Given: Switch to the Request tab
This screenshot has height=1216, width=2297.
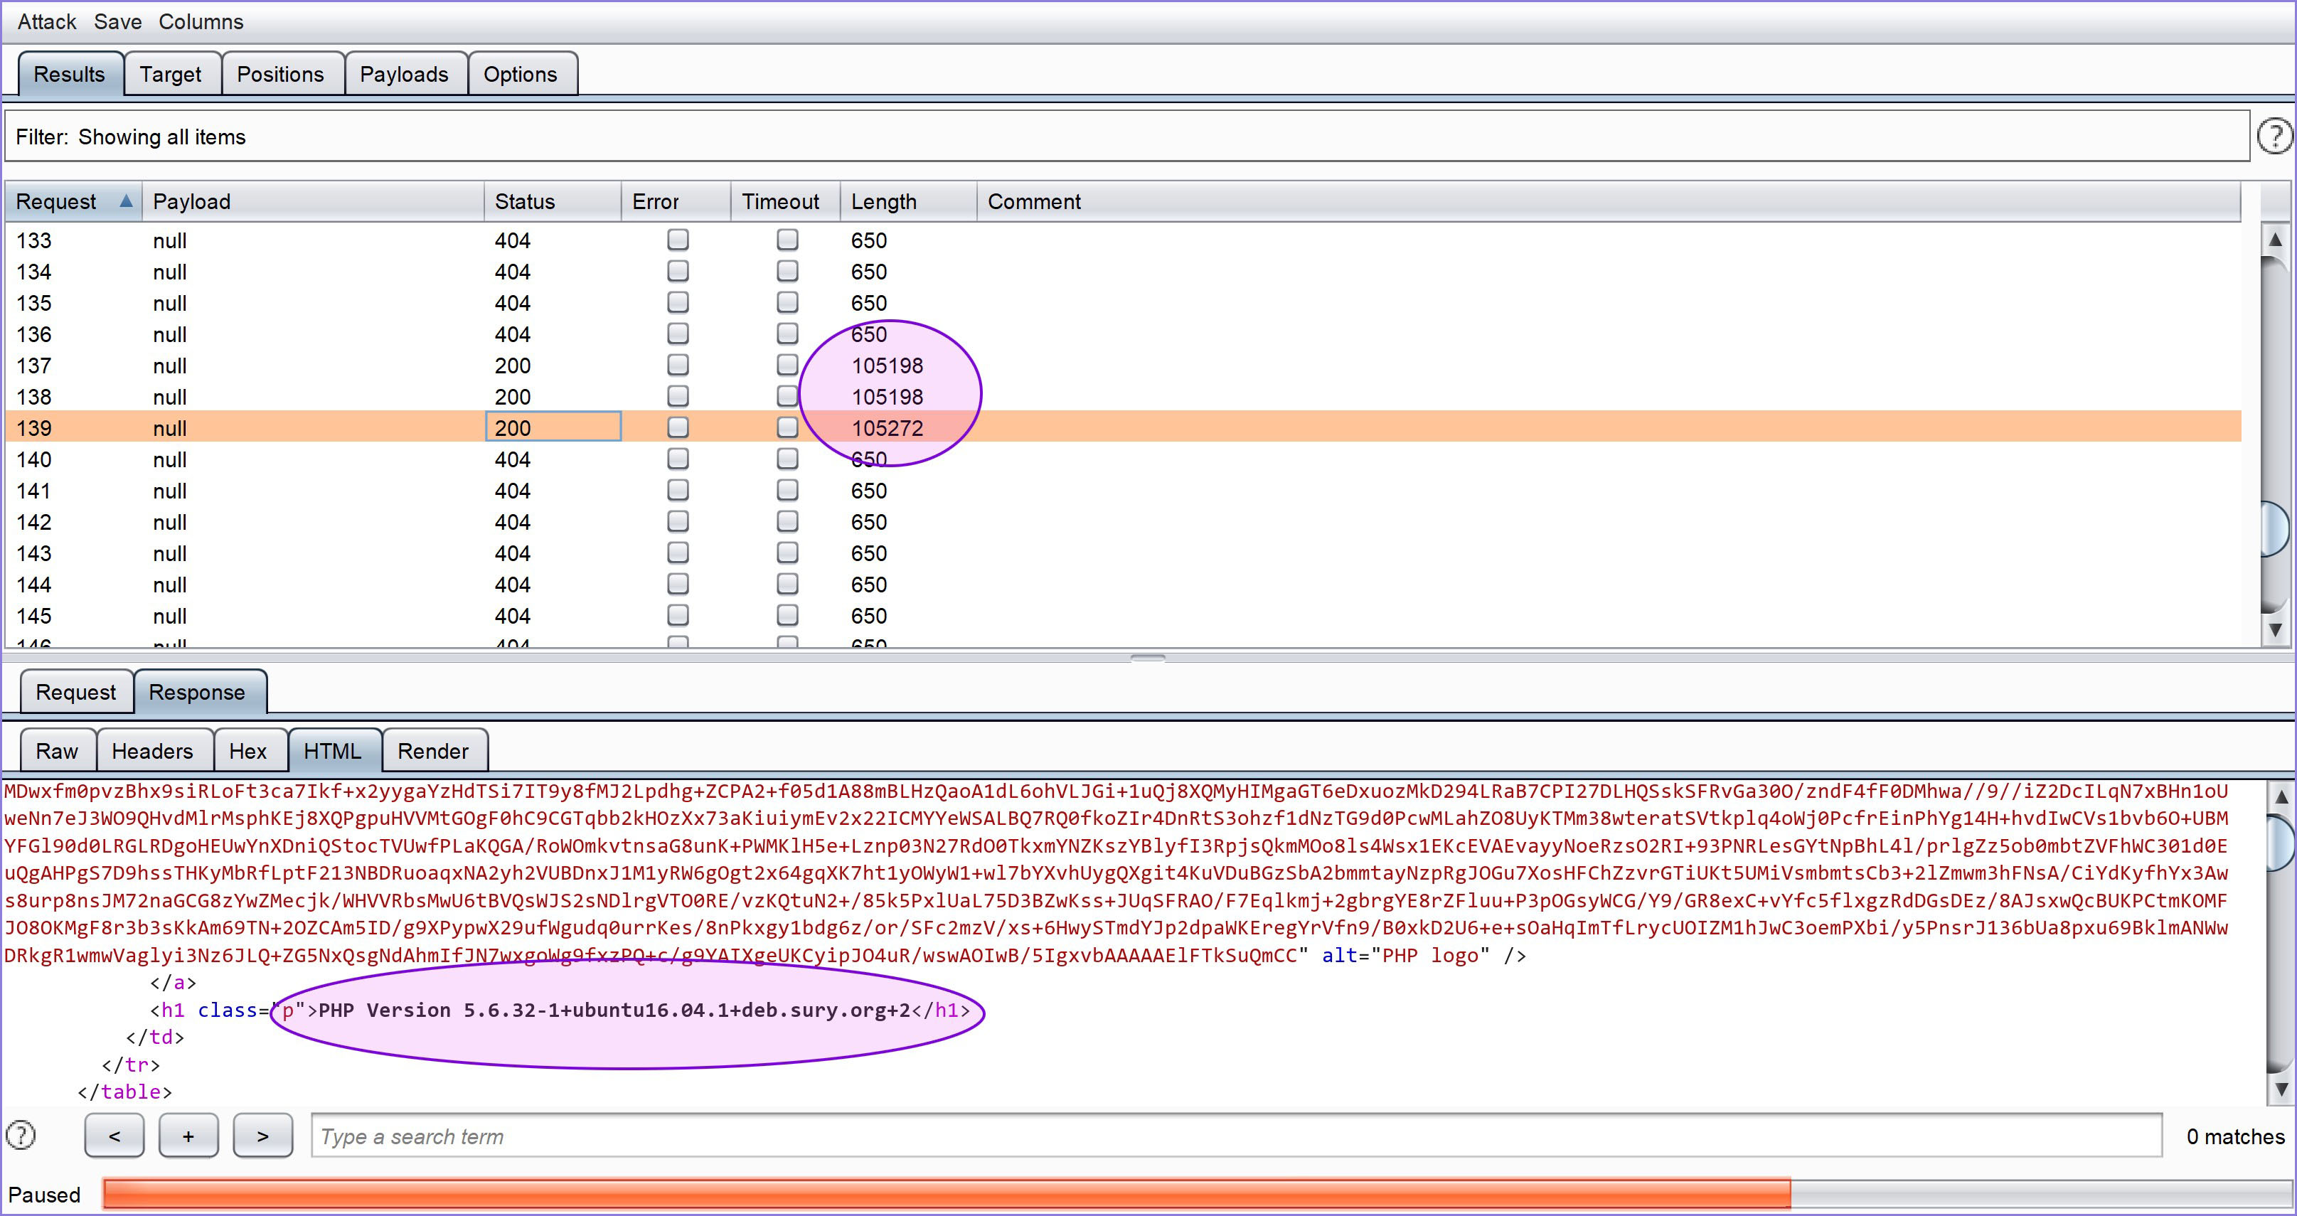Looking at the screenshot, I should coord(75,692).
